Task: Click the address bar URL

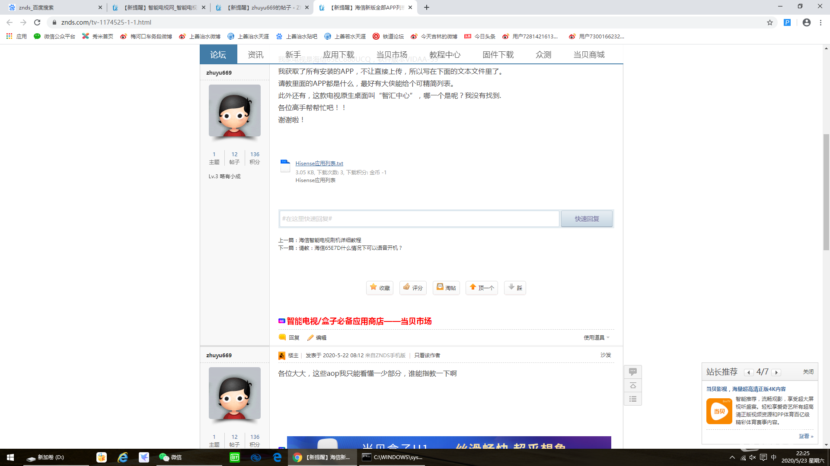Action: 106,22
